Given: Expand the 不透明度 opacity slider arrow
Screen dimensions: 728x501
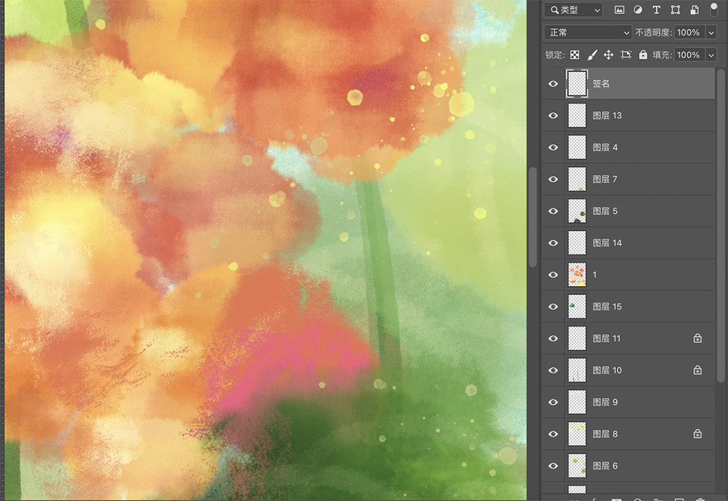Looking at the screenshot, I should coord(711,32).
